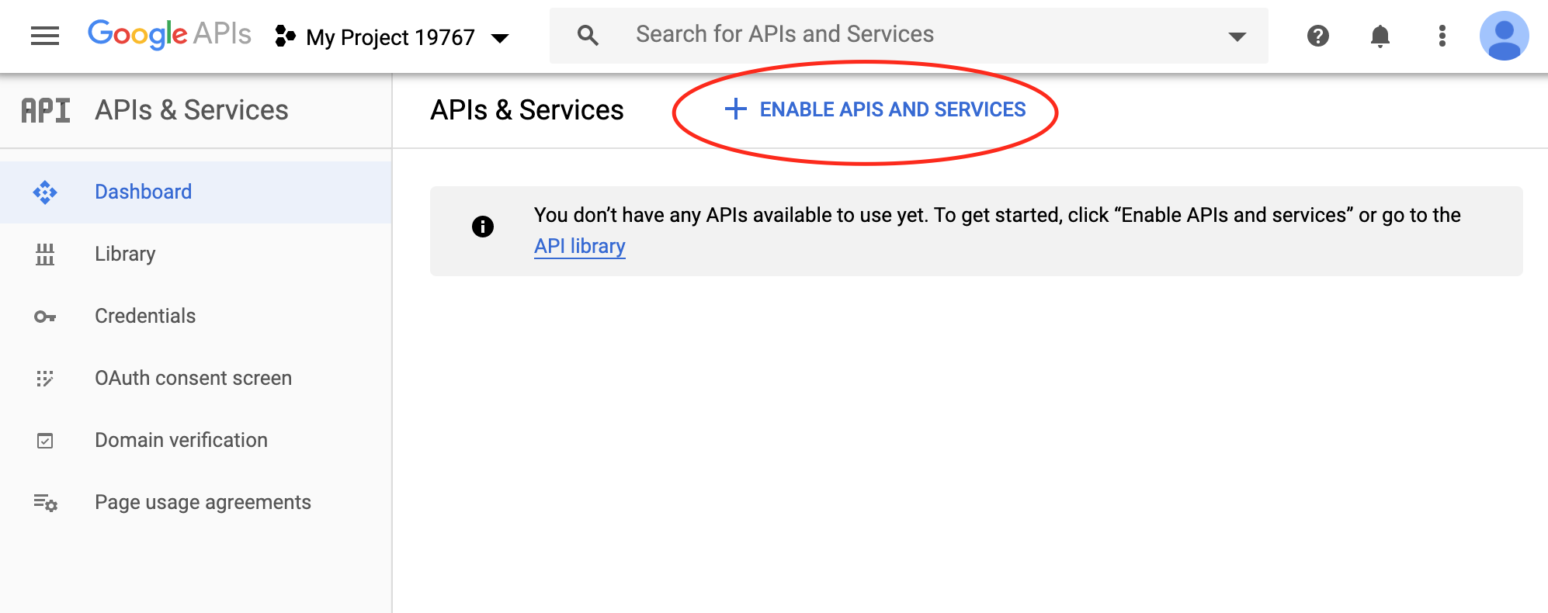Click the Library shelf icon
Viewport: 1548px width, 613px height.
(x=45, y=254)
